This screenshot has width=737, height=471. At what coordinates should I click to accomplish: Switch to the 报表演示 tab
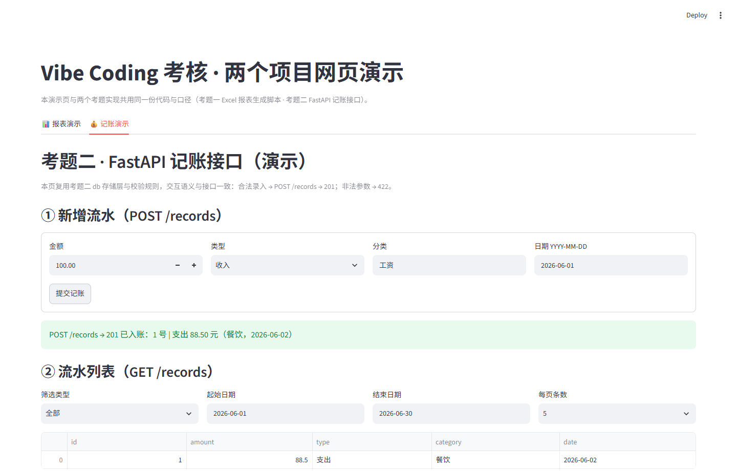coord(61,124)
